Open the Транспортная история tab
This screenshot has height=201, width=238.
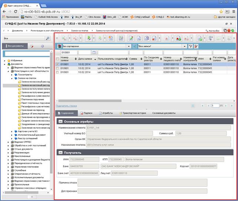133,113
